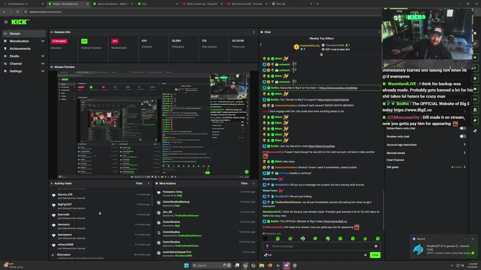Click the broadcast signal icon in right sidebar
This screenshot has height=270, width=481.
pyautogui.click(x=475, y=99)
